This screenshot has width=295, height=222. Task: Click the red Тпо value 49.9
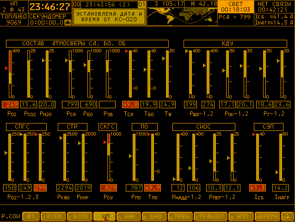coord(153,188)
